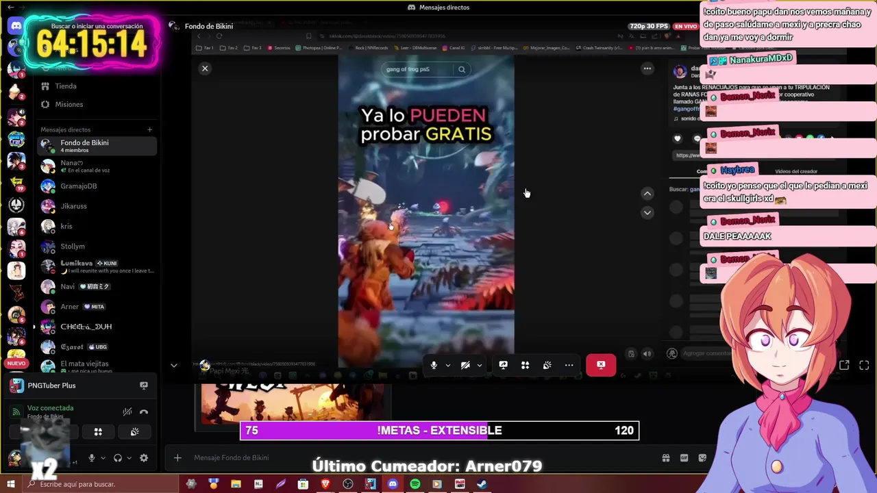877x493 pixels.
Task: Open File Explorer in the taskbar
Action: point(236,484)
